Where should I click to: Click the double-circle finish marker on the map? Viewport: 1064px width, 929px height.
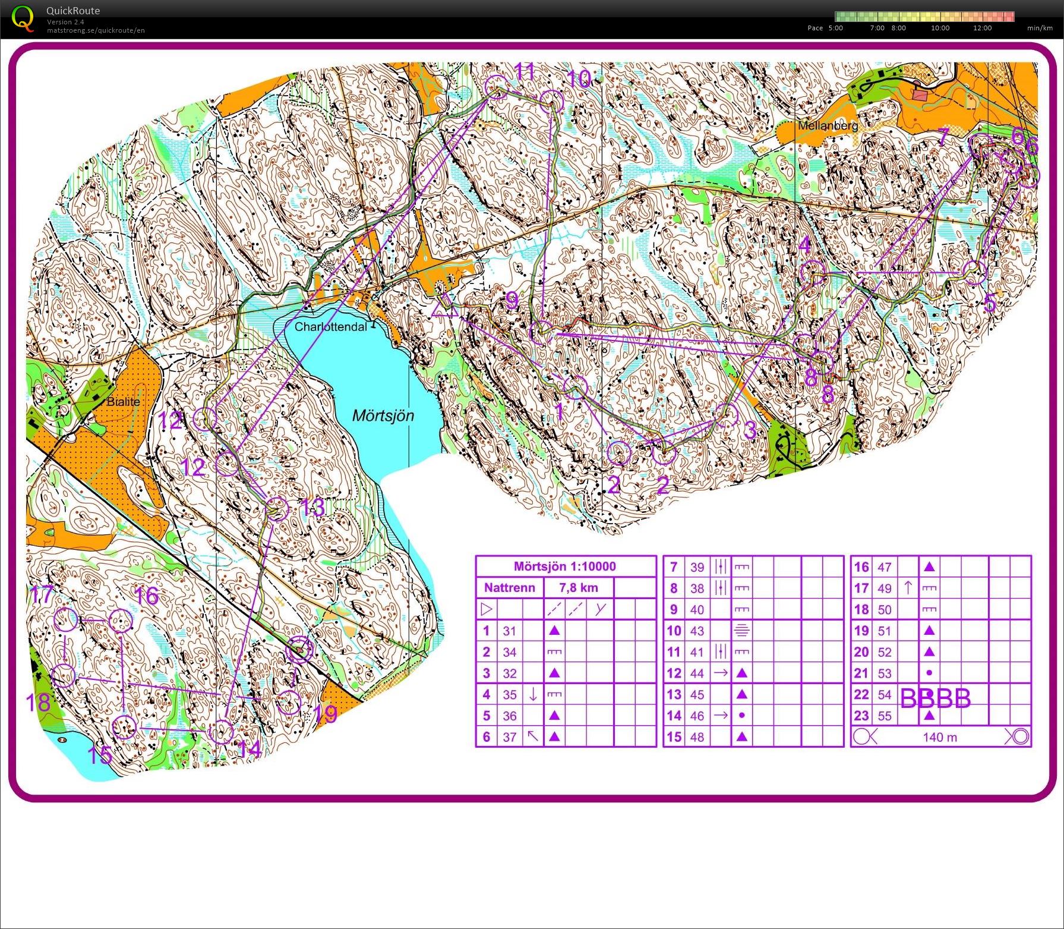click(x=300, y=650)
